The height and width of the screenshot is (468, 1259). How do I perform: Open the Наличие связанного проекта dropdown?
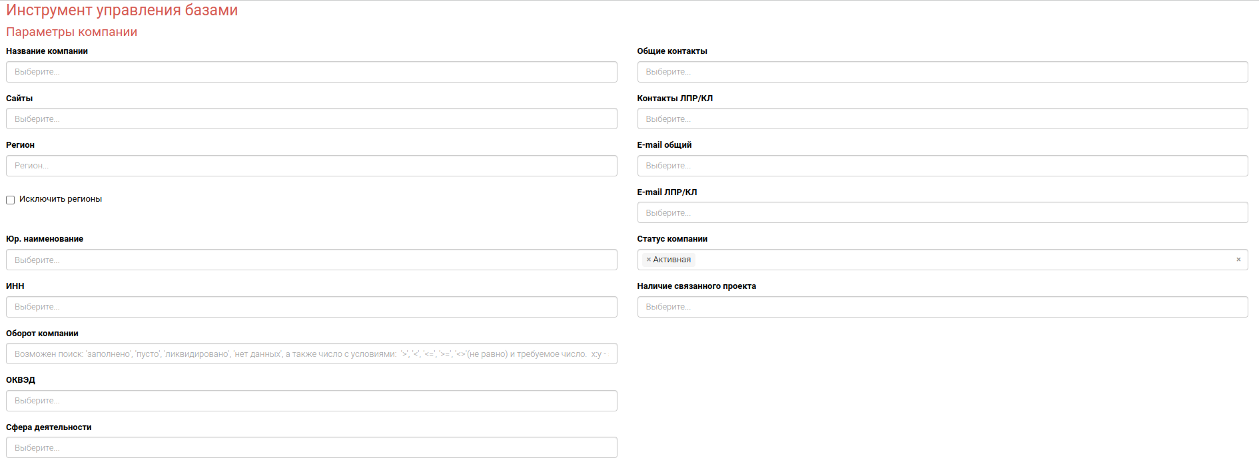coord(942,307)
